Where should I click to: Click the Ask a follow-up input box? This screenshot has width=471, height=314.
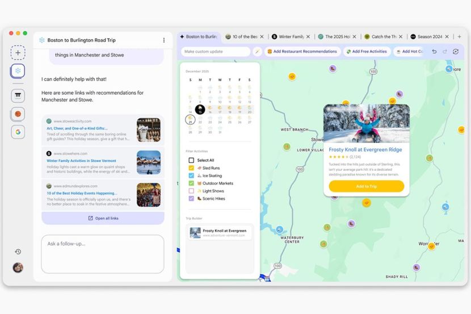tap(103, 253)
